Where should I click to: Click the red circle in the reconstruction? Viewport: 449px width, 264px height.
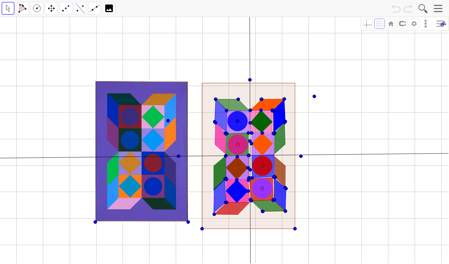[262, 166]
